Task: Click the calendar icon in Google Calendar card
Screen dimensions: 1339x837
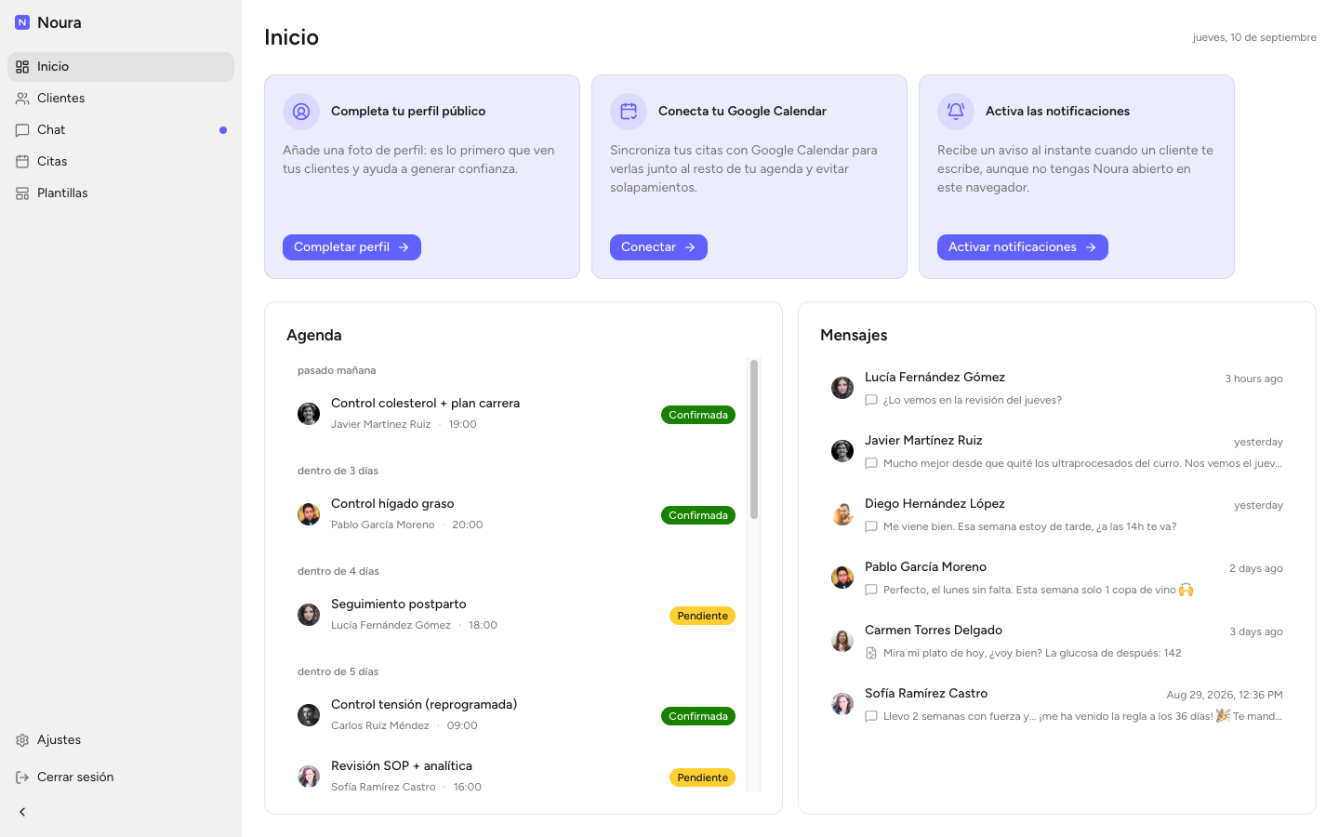Action: point(629,112)
